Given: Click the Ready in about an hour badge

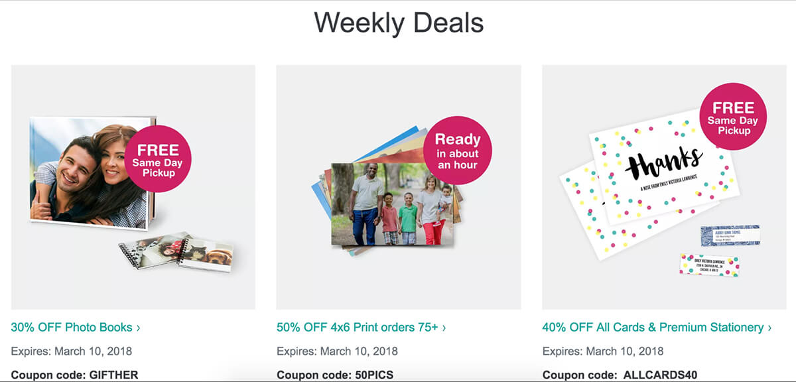Looking at the screenshot, I should [x=457, y=150].
